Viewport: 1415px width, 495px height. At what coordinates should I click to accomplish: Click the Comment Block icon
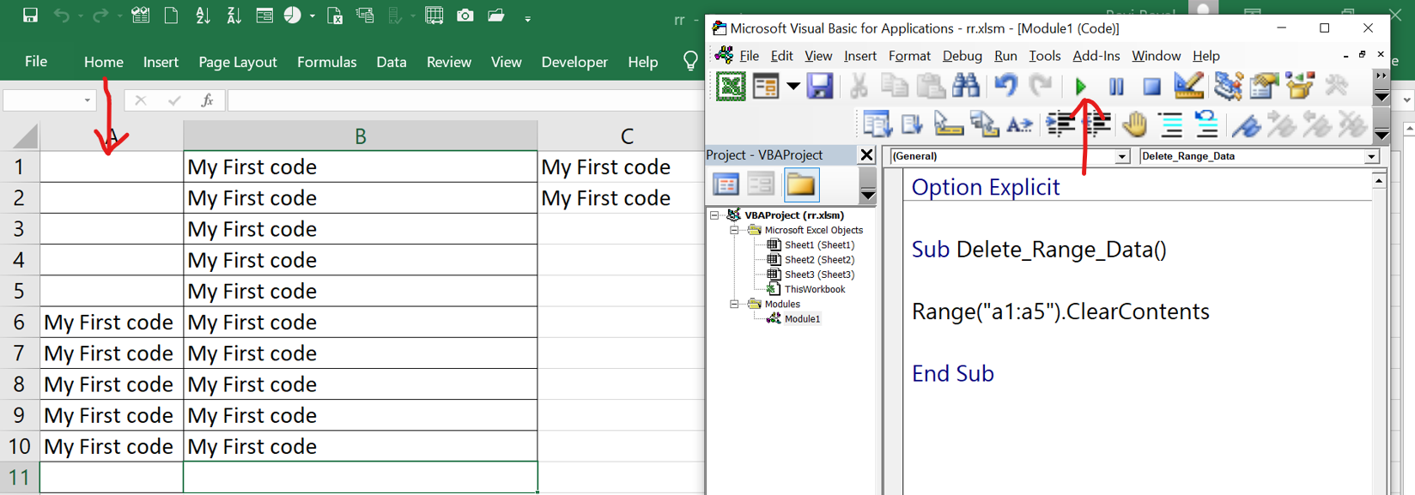coord(1171,124)
